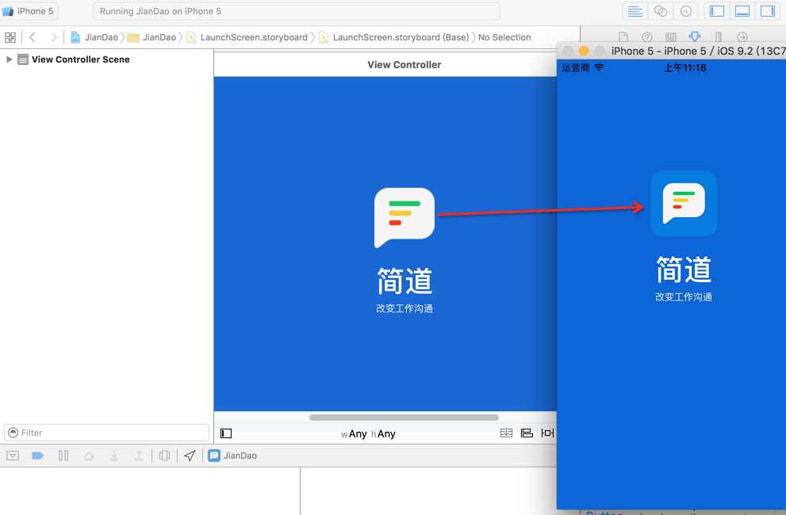Click the Wi-Fi icon in the Simulator status bar
Screen dimensions: 786x515
point(599,67)
